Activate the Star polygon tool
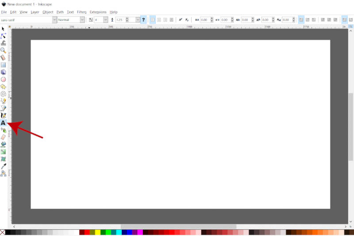 click(x=3, y=87)
